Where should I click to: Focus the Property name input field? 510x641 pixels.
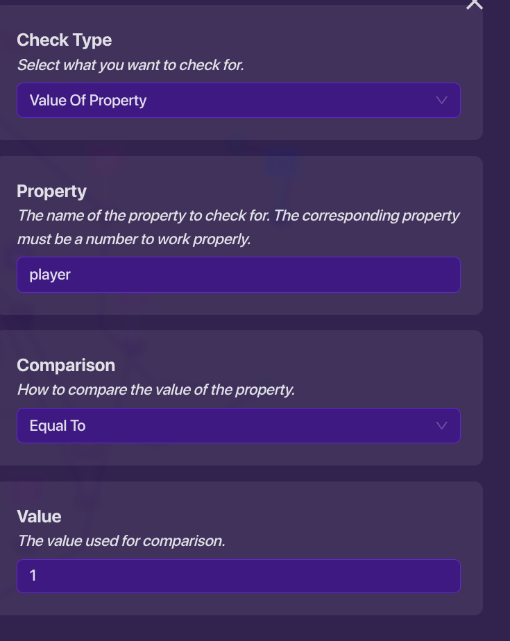click(x=238, y=275)
